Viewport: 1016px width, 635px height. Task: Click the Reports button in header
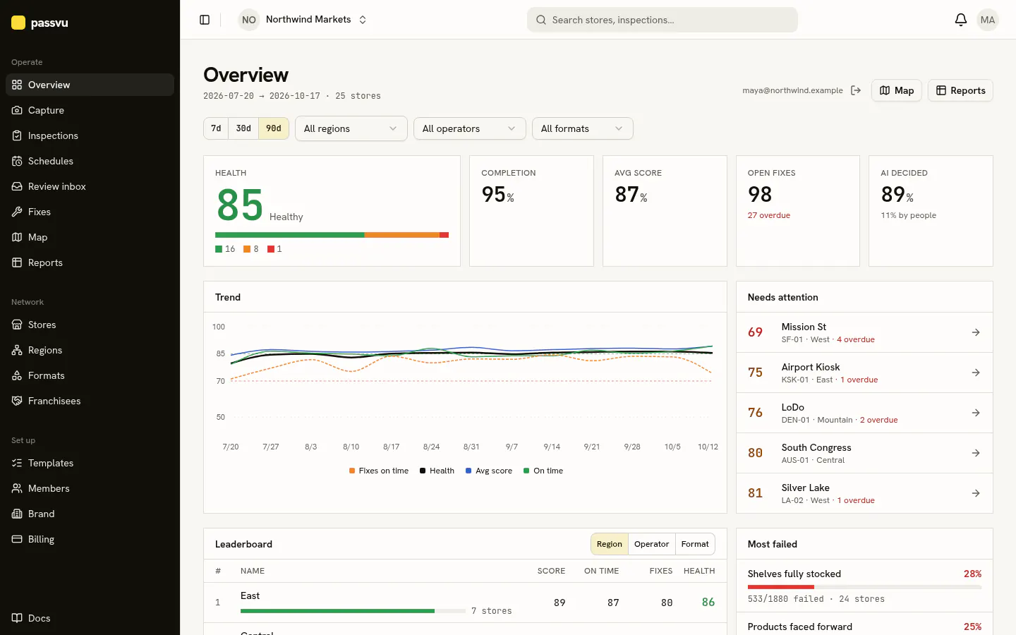click(960, 90)
